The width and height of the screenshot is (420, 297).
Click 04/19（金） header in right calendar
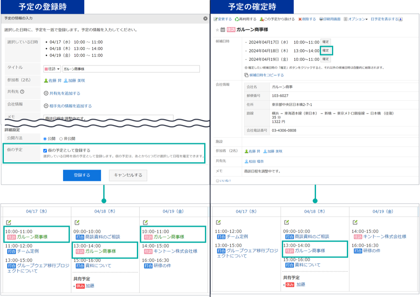tap(383, 211)
